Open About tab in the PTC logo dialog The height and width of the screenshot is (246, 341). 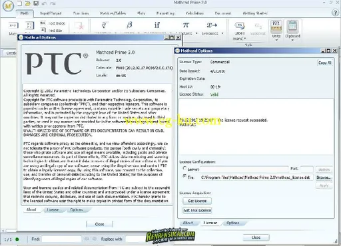point(31,209)
